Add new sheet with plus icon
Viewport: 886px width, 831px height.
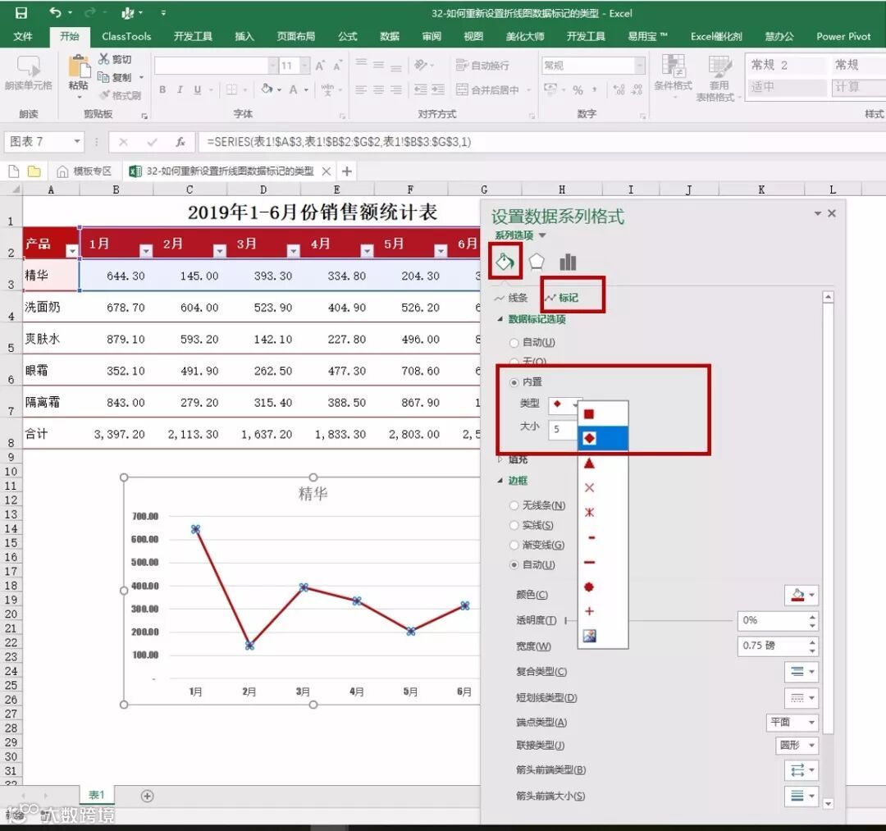click(x=147, y=796)
